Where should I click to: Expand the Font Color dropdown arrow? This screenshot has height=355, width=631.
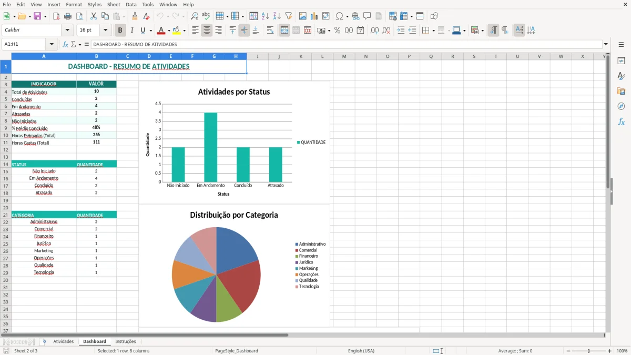point(169,31)
